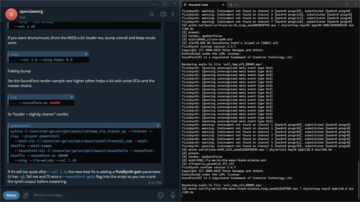
Task: Close the PowerShell 7 (x64) tab
Action: tap(223, 5)
